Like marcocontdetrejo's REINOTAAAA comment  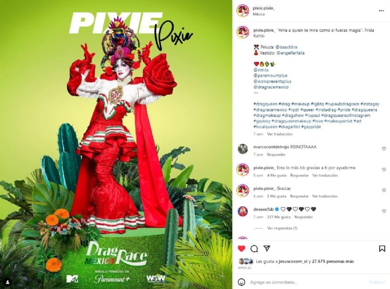click(x=384, y=149)
